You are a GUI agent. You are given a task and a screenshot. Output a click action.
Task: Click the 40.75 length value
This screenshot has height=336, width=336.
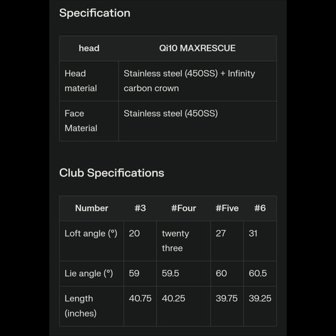pos(140,298)
